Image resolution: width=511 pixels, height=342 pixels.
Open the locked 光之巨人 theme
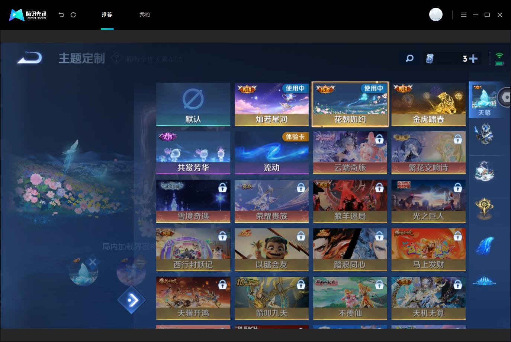click(428, 201)
